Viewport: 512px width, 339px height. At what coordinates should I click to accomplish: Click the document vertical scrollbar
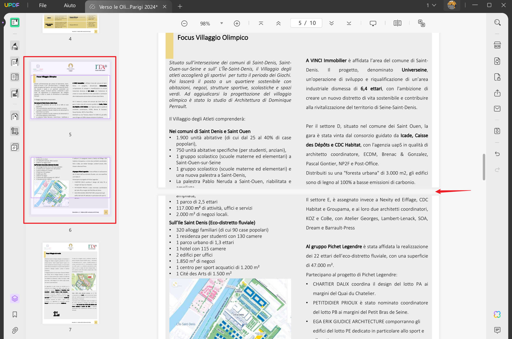pos(484,167)
